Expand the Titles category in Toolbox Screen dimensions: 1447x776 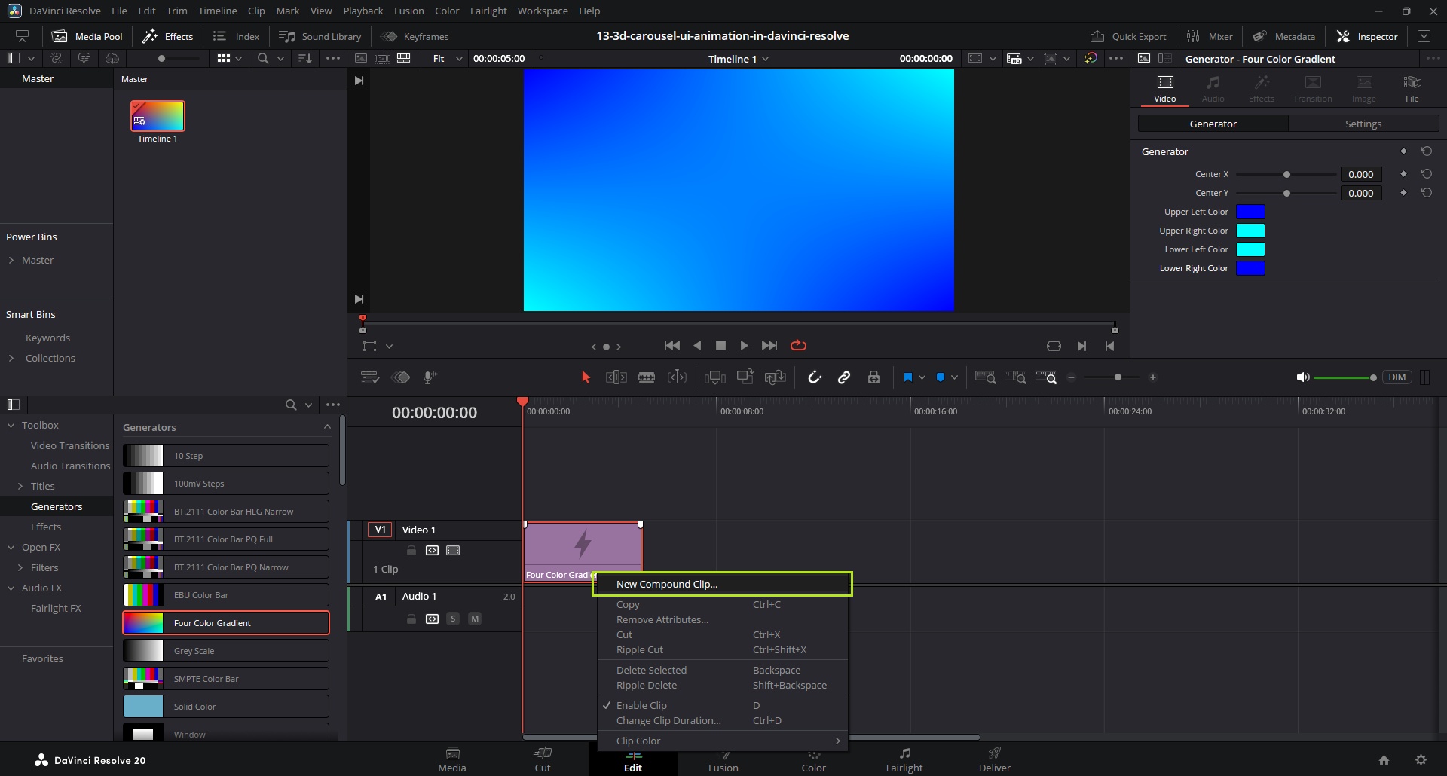[x=20, y=486]
